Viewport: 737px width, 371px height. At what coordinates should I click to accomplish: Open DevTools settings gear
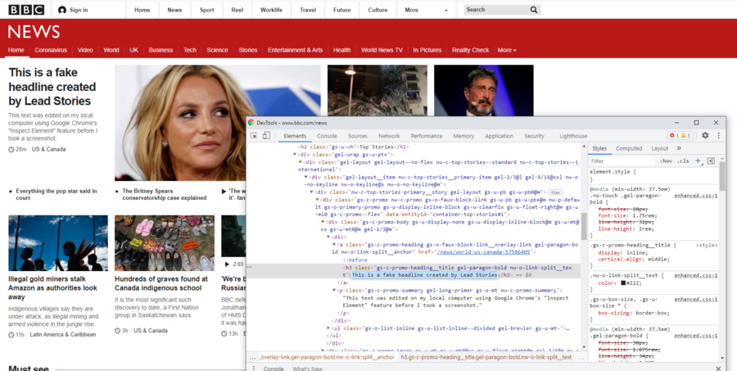[x=705, y=135]
